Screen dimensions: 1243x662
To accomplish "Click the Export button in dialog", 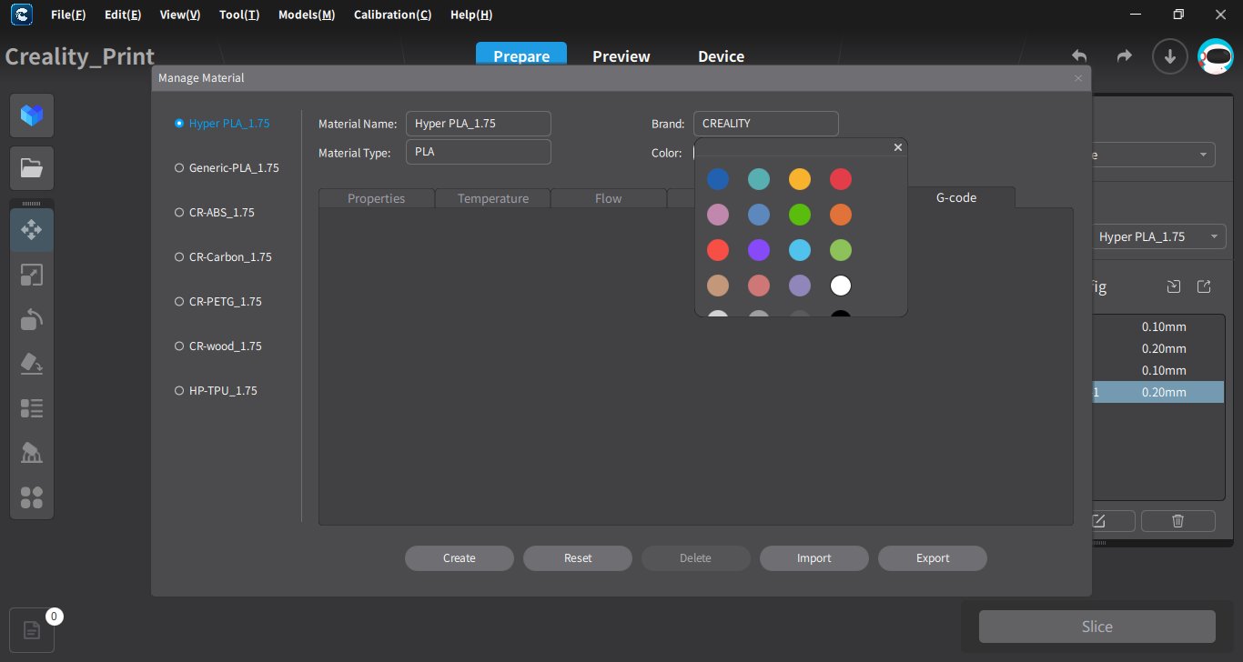I will click(x=933, y=558).
